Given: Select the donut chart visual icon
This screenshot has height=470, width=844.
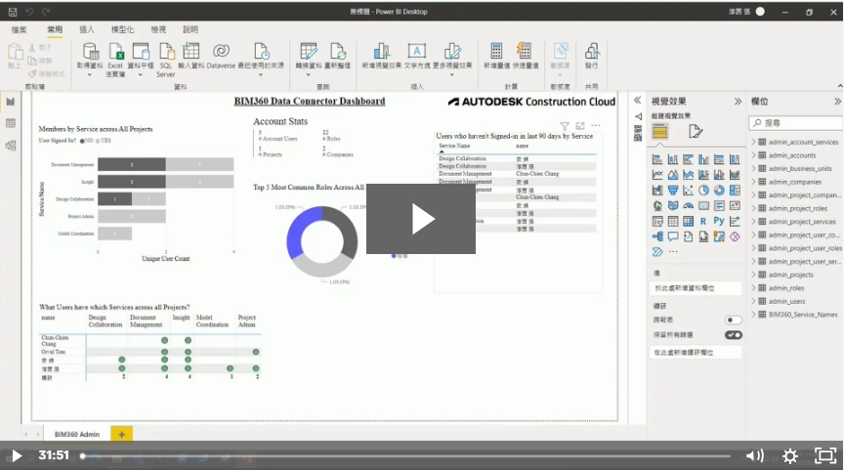Looking at the screenshot, I should click(x=719, y=190).
